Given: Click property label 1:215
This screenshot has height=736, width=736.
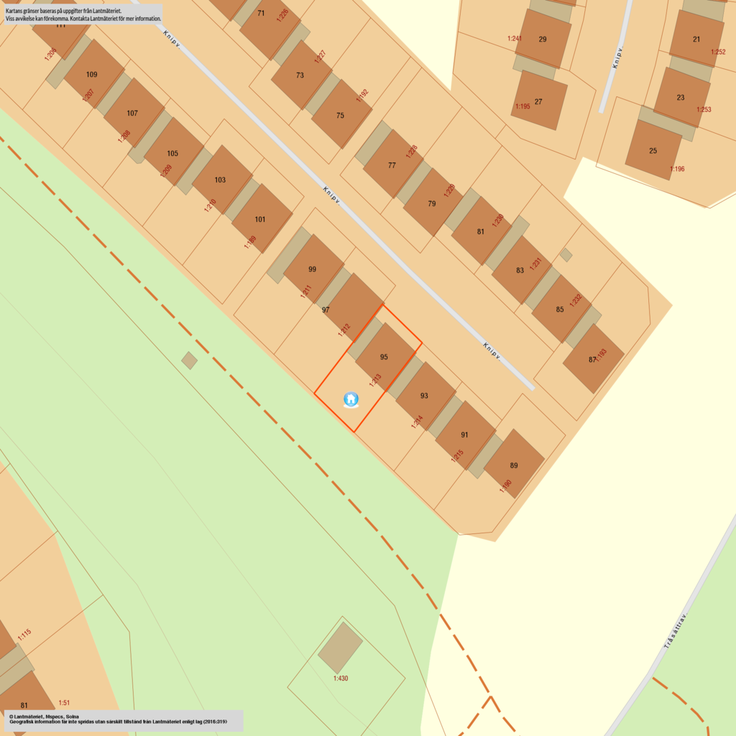Looking at the screenshot, I should tap(457, 455).
